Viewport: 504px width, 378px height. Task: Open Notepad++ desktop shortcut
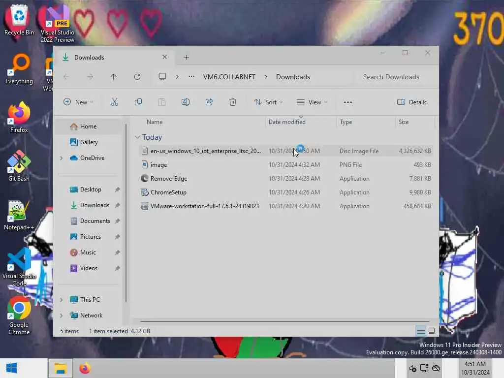[19, 215]
